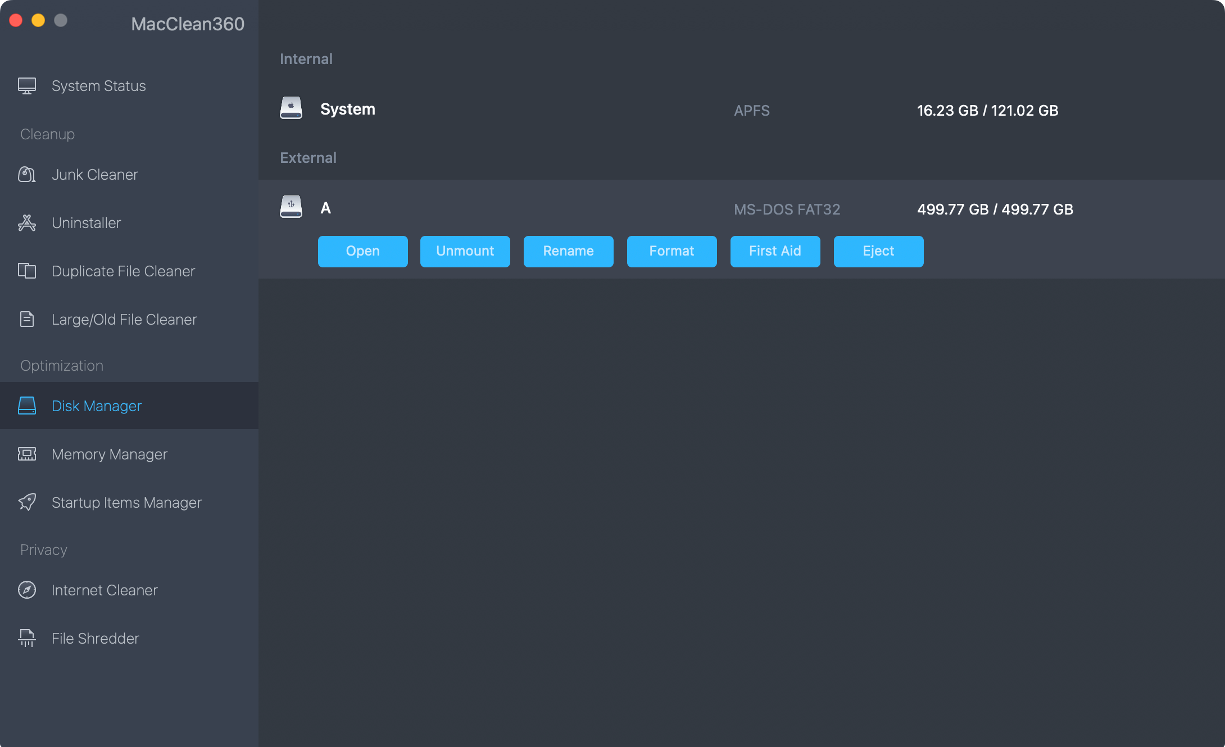Viewport: 1225px width, 747px height.
Task: Go to Startup Items Manager
Action: 129,502
